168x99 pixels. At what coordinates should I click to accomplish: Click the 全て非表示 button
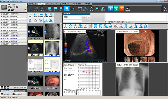(x=17, y=94)
